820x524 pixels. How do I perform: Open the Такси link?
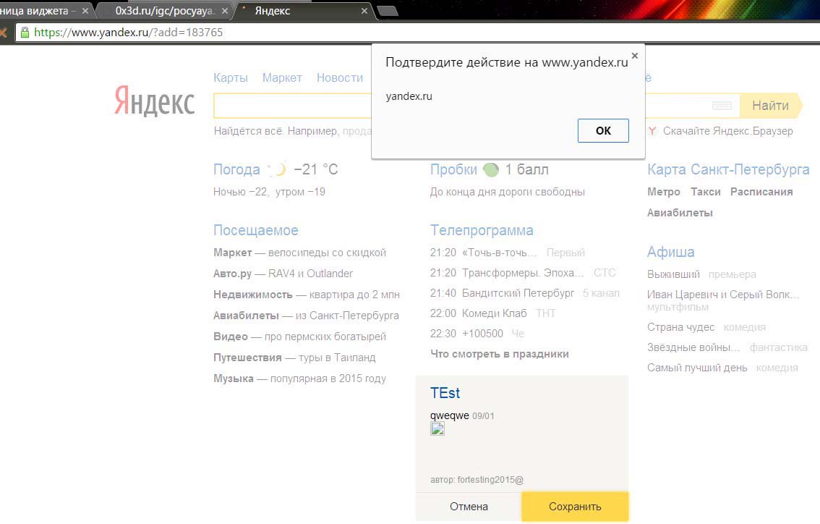tap(706, 192)
